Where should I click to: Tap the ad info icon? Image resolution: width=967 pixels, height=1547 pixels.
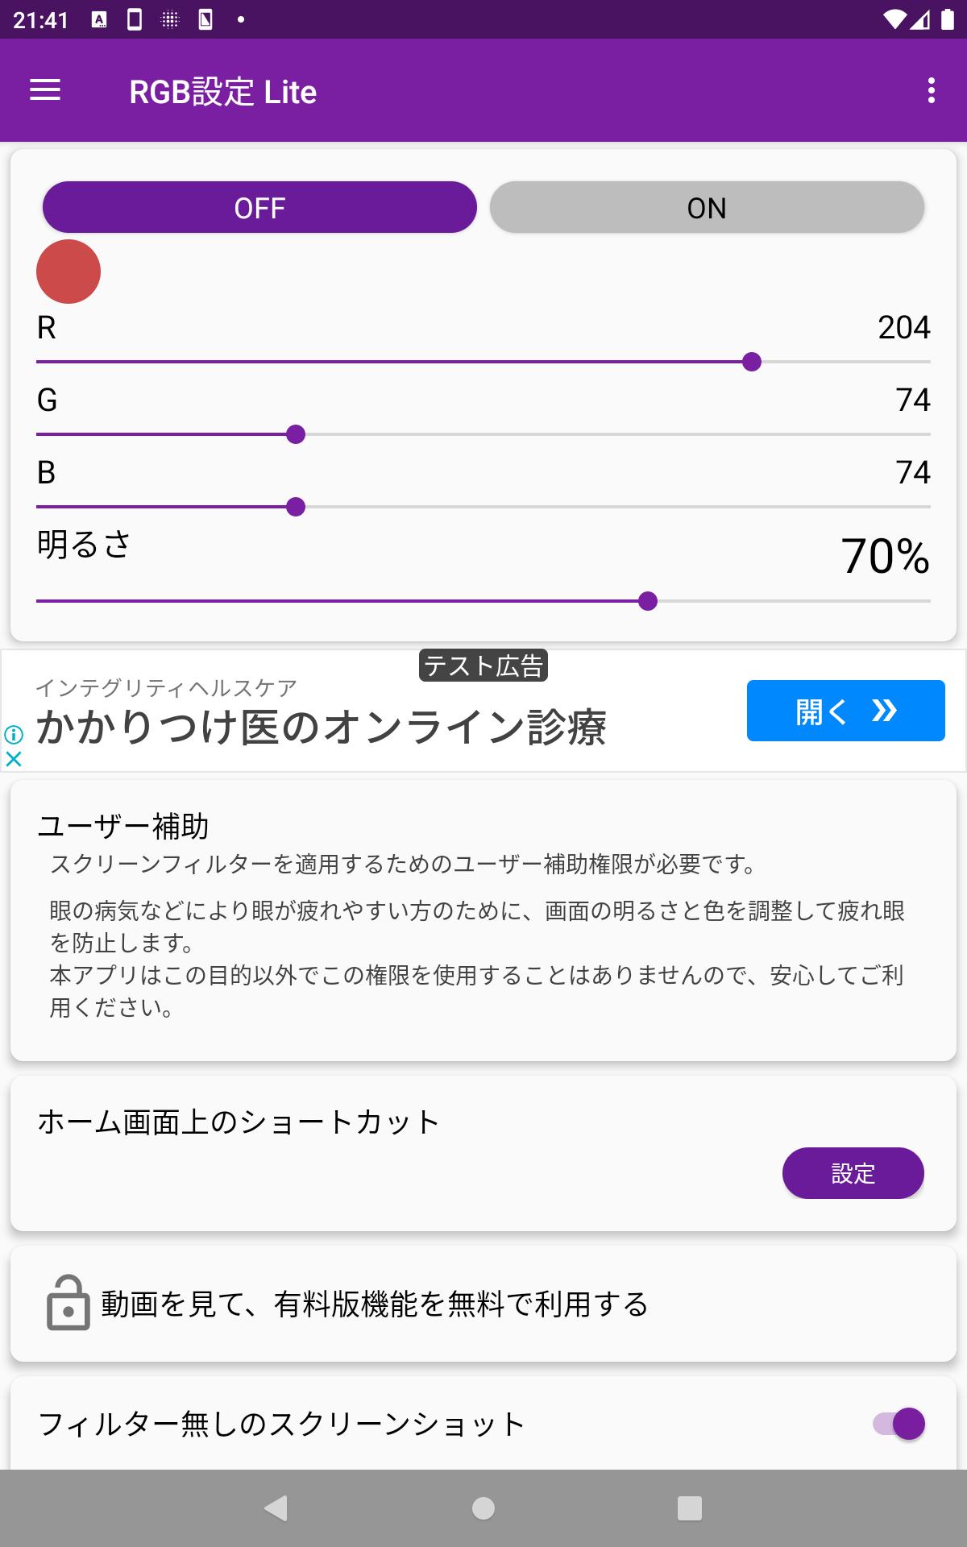click(14, 734)
